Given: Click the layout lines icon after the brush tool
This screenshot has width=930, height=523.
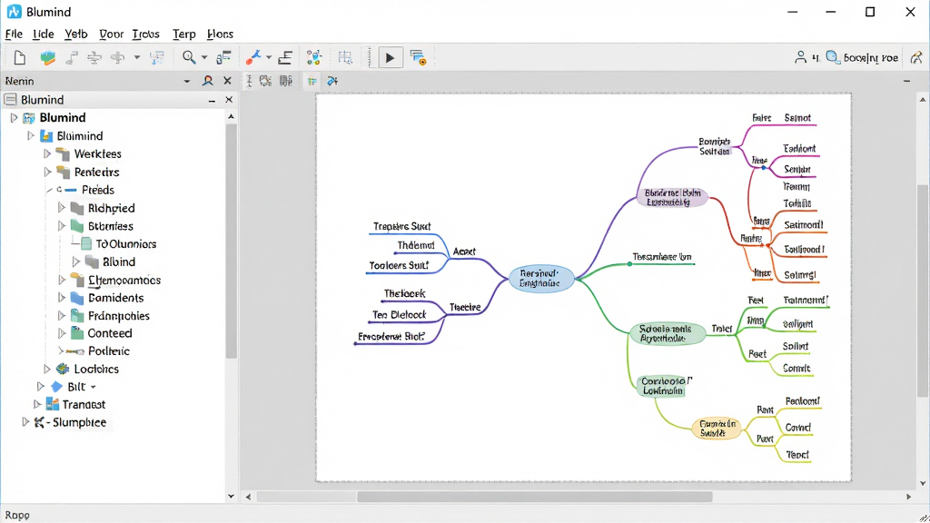Looking at the screenshot, I should (285, 57).
